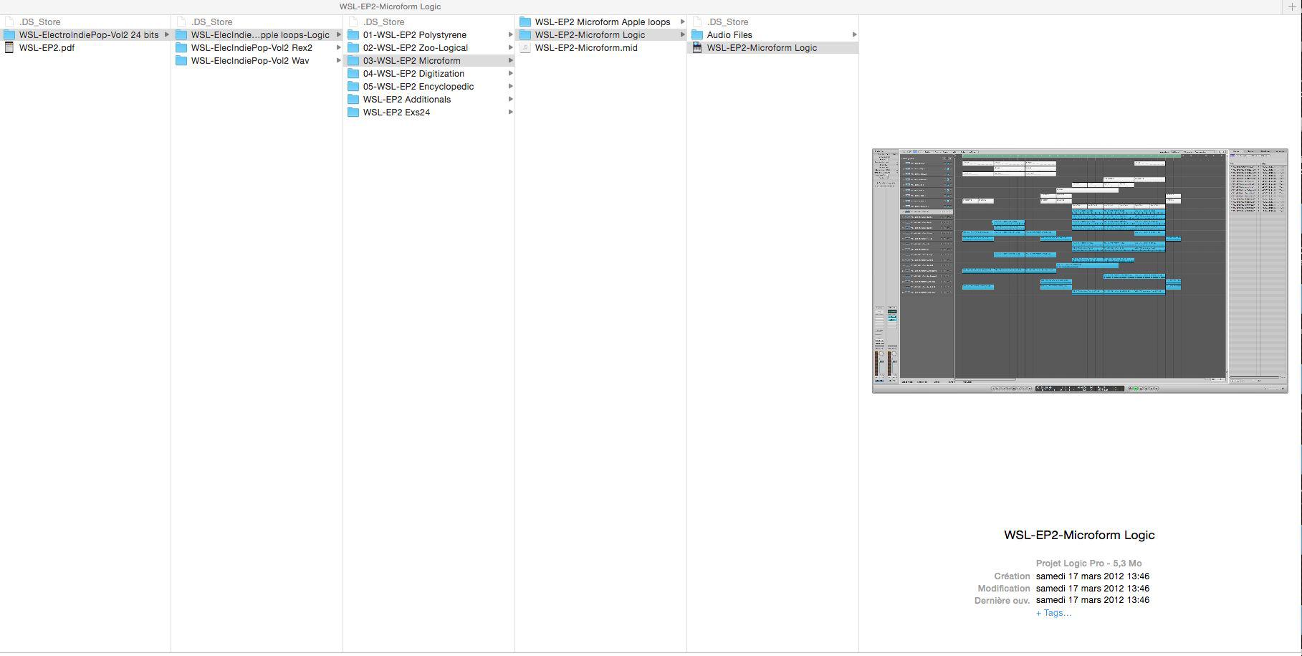Click the WSL-ElecIndiePop-Vol2 Wav folder icon
Image resolution: width=1302 pixels, height=656 pixels.
point(181,60)
